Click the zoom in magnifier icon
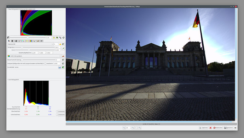The image size is (244, 138). pyautogui.click(x=133, y=128)
